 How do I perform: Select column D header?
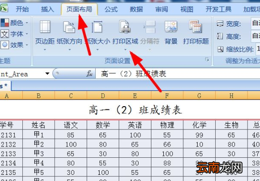103,96
